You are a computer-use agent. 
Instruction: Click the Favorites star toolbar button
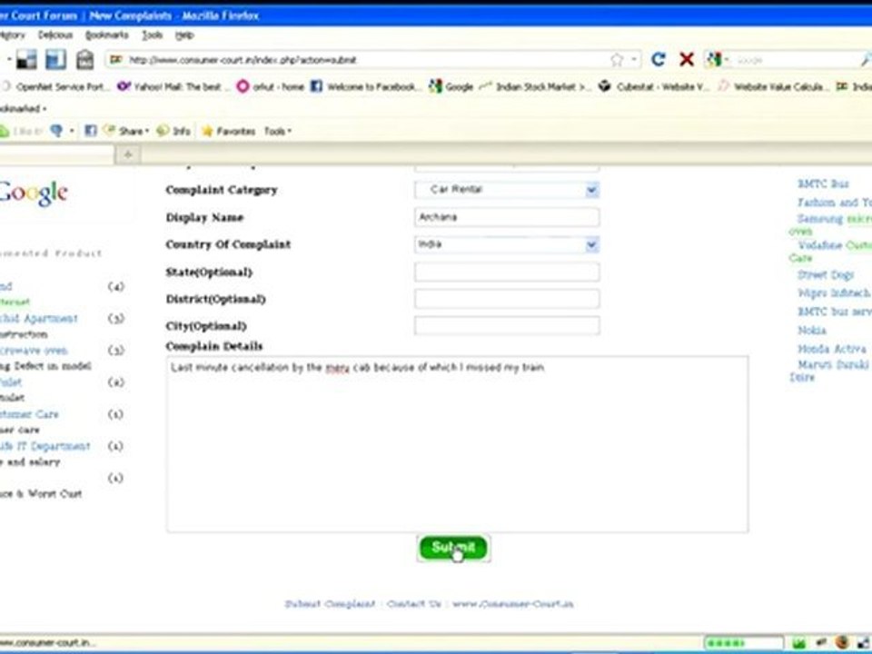[229, 131]
